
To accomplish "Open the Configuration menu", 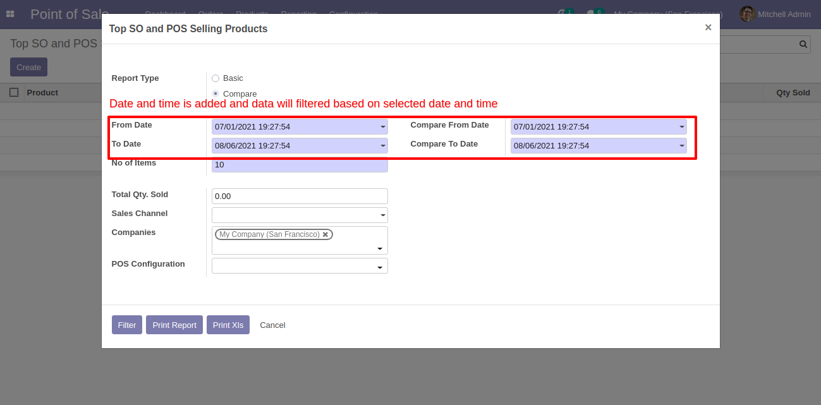I will (353, 14).
